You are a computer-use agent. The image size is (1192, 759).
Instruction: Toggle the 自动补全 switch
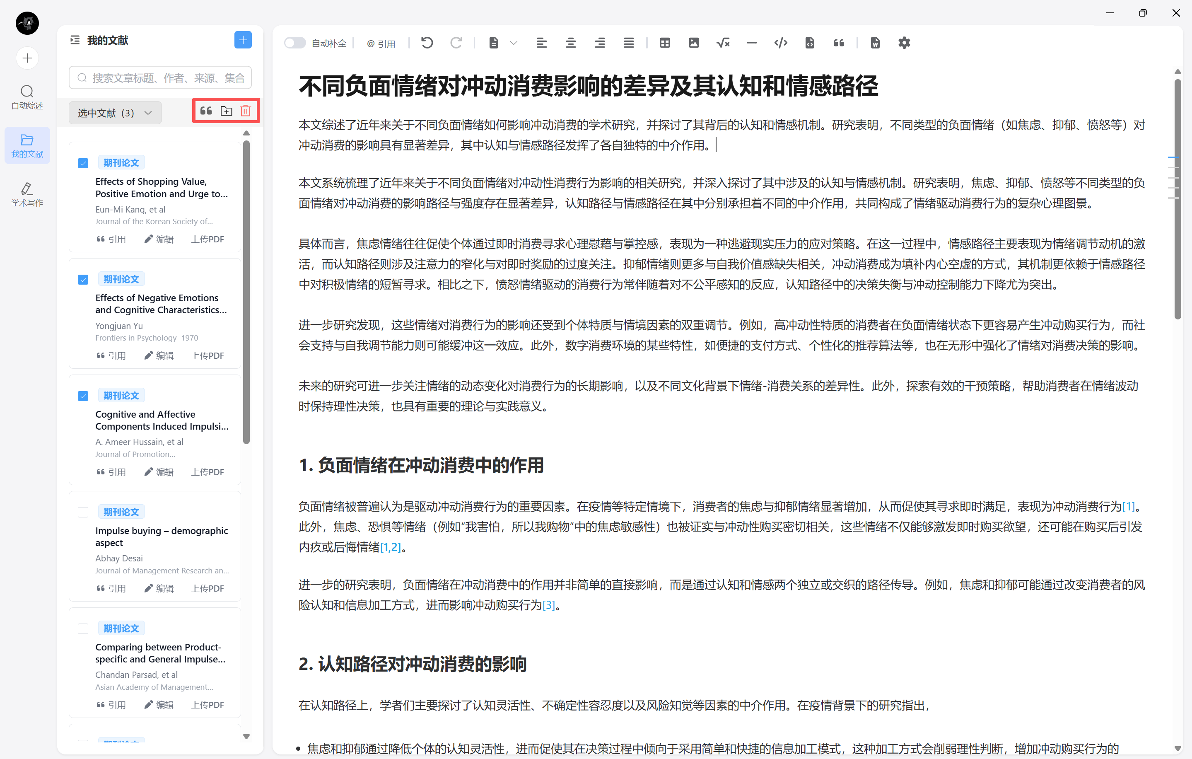click(295, 43)
